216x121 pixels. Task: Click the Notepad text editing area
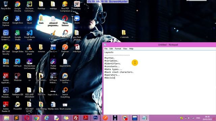point(160,82)
